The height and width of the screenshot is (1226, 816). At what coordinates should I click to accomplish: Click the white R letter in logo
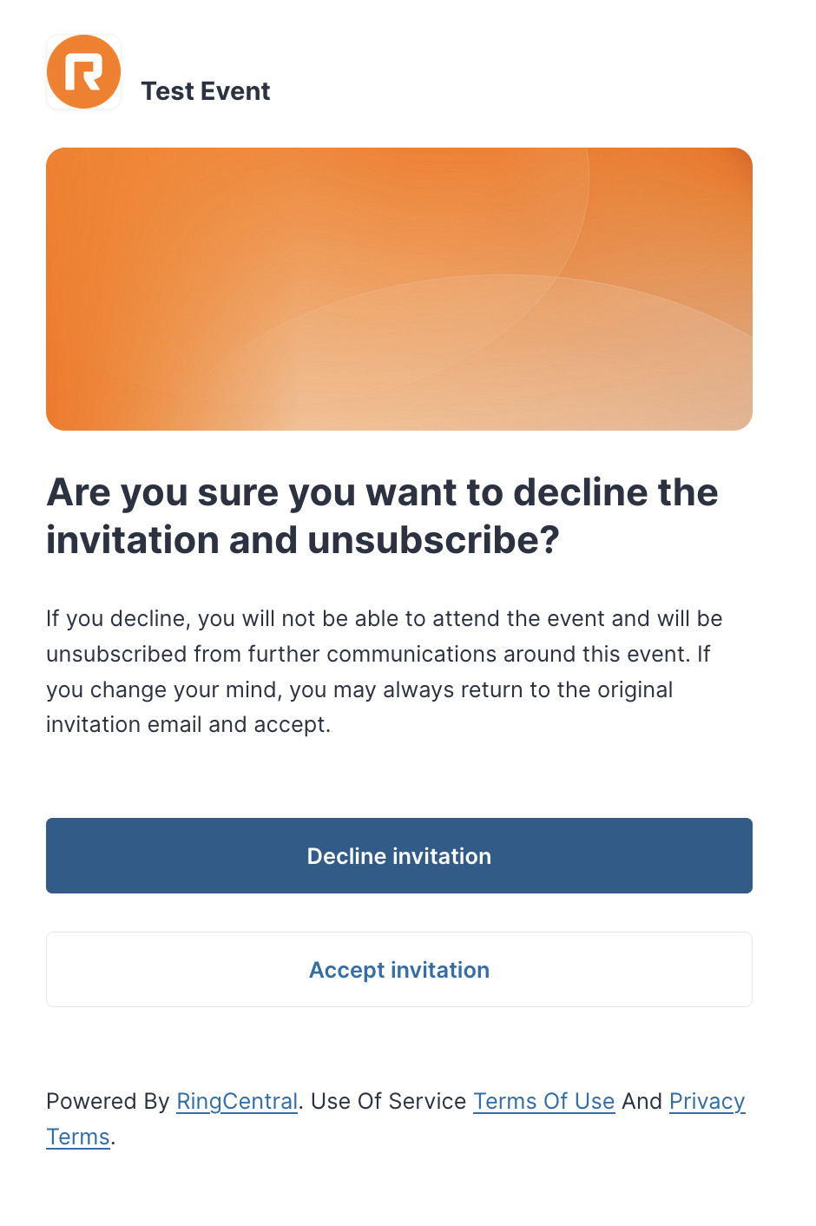tap(83, 72)
